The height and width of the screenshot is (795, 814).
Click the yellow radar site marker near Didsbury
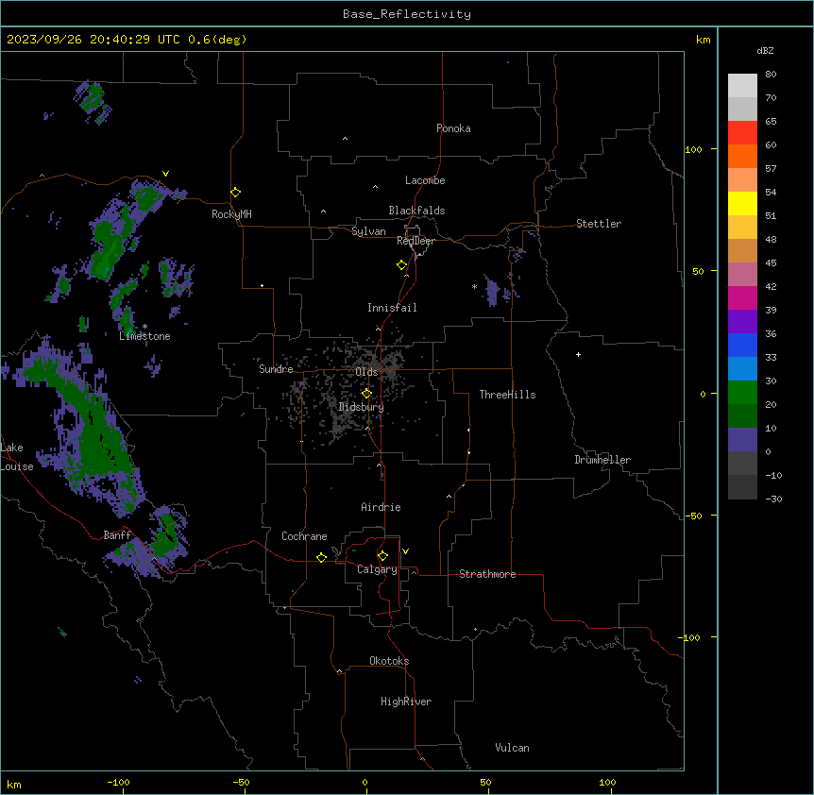click(366, 394)
